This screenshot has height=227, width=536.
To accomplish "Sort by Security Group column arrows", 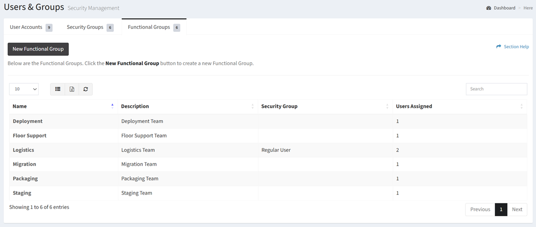I will pyautogui.click(x=387, y=106).
